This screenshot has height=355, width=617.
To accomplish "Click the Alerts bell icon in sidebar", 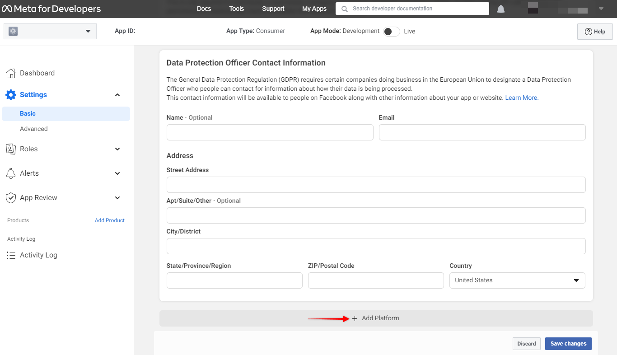I will 11,173.
